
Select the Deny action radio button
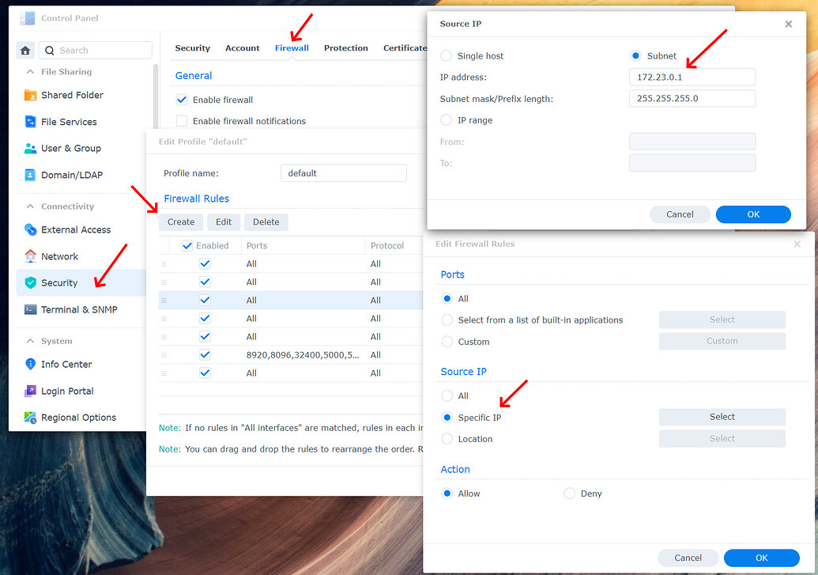click(x=569, y=493)
